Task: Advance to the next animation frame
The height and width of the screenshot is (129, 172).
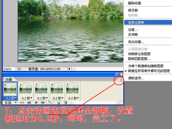Action: tap(43, 102)
